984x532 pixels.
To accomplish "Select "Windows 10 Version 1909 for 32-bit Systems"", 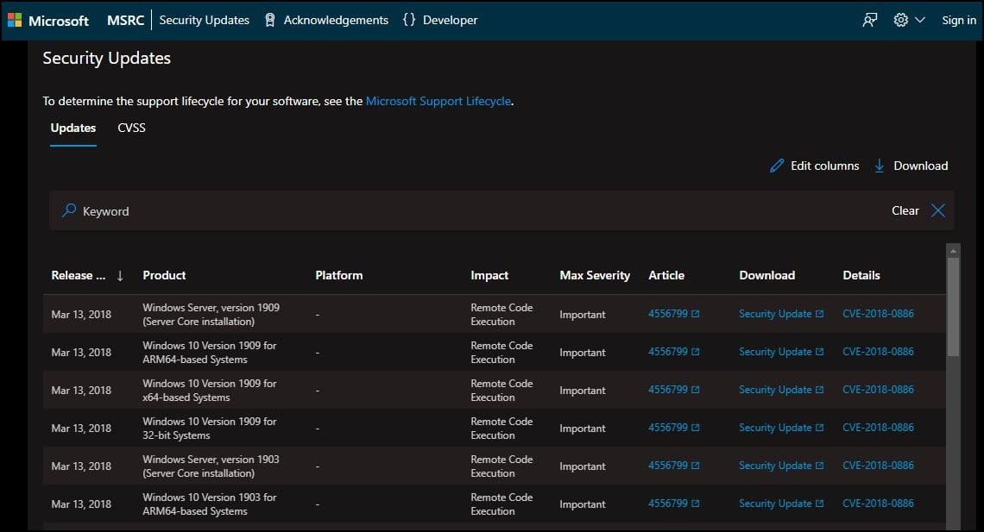I will pos(210,429).
